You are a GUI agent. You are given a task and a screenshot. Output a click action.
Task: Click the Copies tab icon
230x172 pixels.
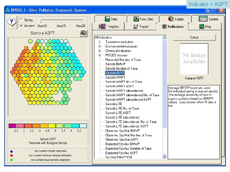pos(171,19)
